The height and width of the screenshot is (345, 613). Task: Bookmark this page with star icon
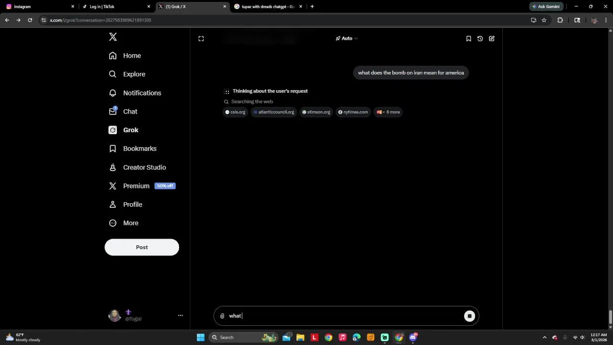pyautogui.click(x=544, y=20)
